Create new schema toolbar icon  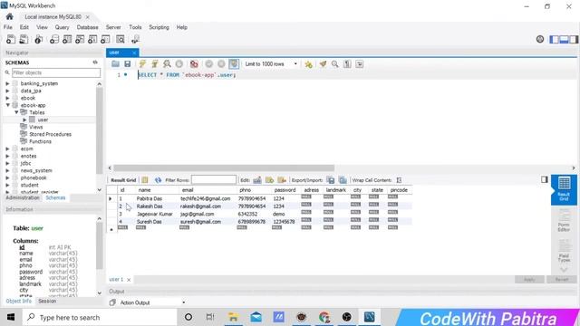[54, 39]
